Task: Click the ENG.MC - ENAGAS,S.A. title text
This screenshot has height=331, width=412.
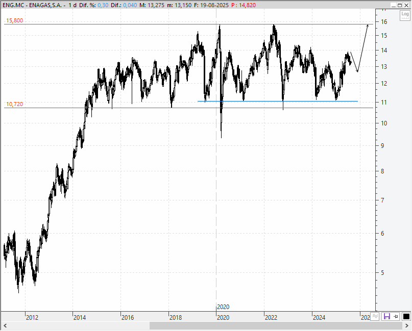Action: point(32,5)
